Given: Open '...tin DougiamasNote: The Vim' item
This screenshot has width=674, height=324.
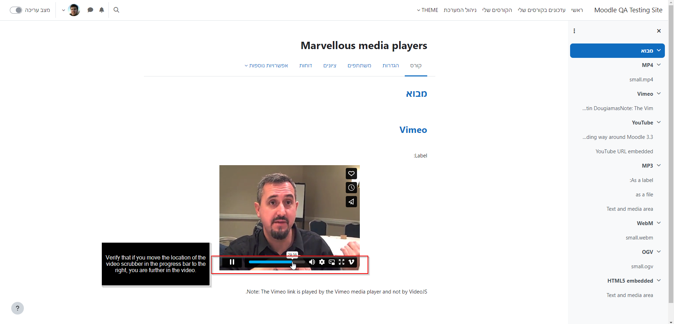Looking at the screenshot, I should tap(618, 108).
